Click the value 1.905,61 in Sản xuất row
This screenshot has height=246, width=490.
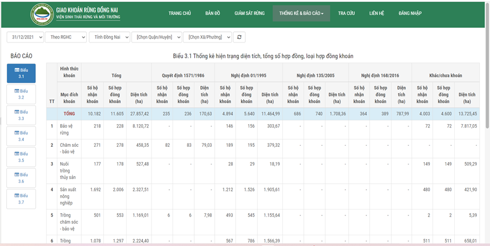tap(272, 189)
